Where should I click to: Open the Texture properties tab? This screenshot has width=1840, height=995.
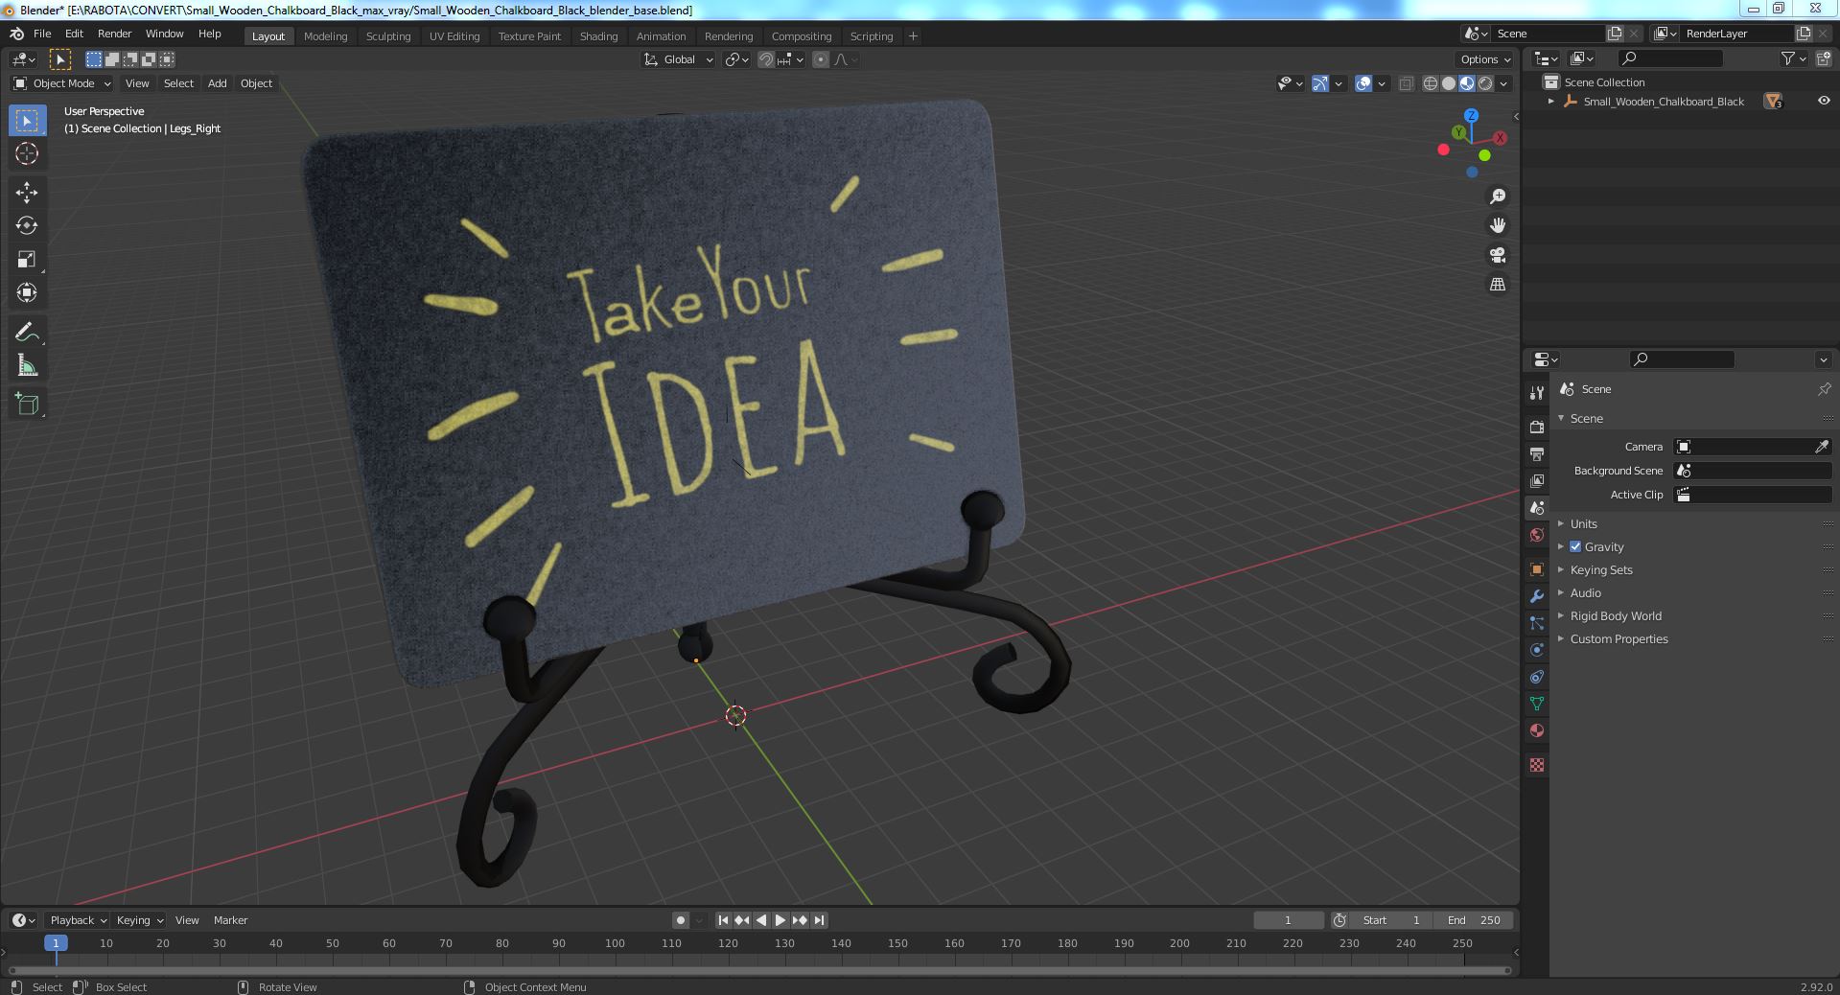[x=1537, y=765]
